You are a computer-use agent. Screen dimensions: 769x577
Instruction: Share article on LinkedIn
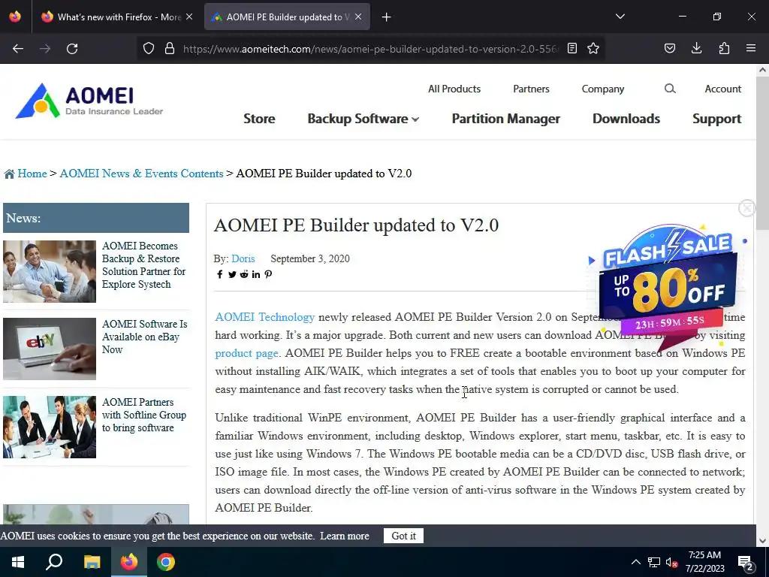click(256, 274)
